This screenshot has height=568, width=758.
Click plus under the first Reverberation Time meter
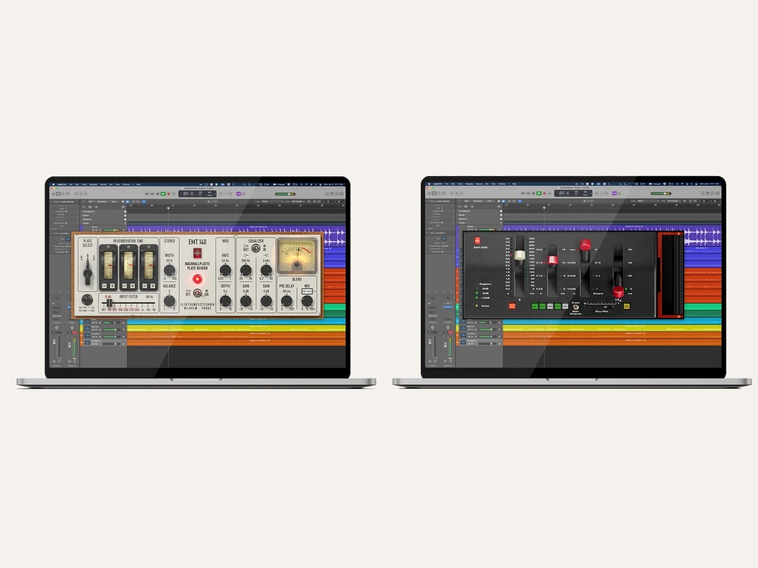pyautogui.click(x=112, y=286)
